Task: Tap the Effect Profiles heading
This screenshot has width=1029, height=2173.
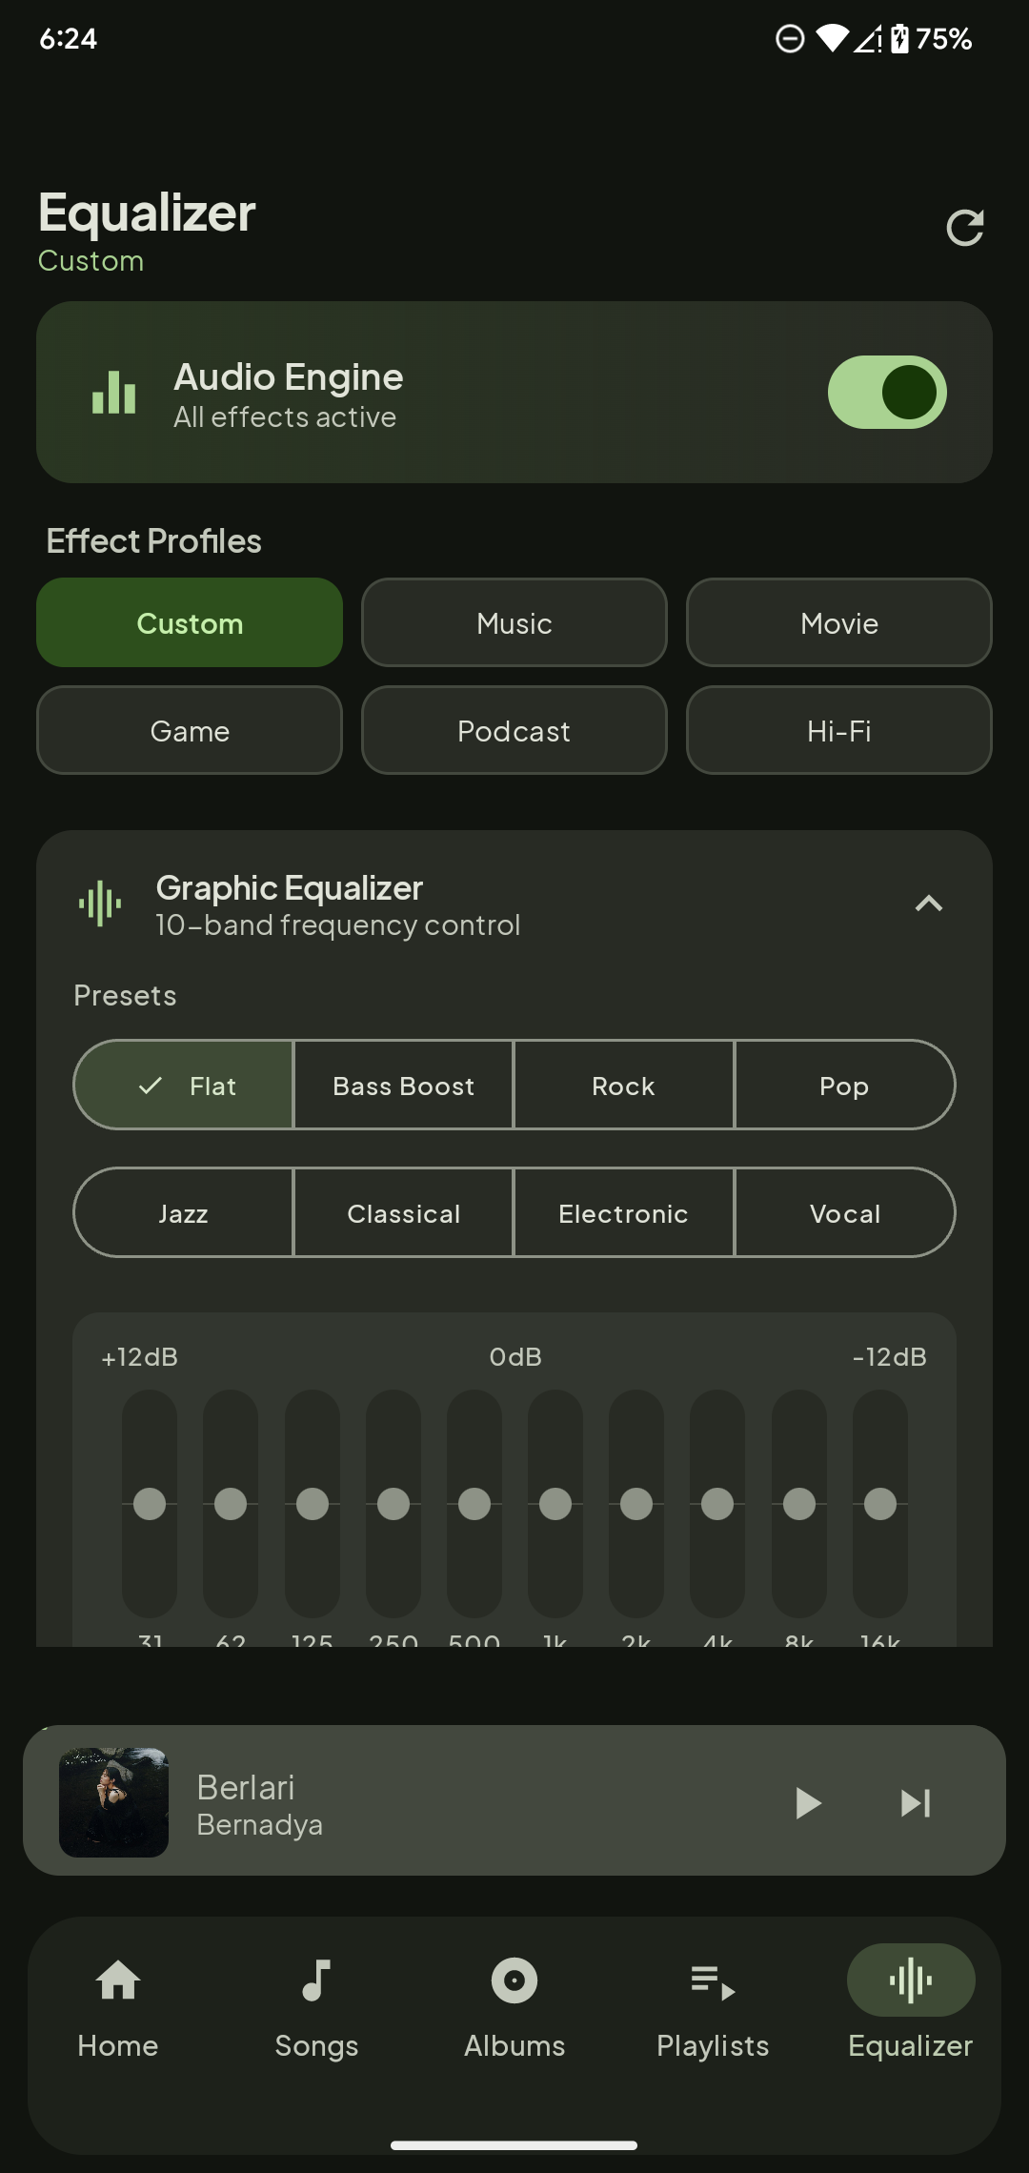Action: [x=153, y=541]
